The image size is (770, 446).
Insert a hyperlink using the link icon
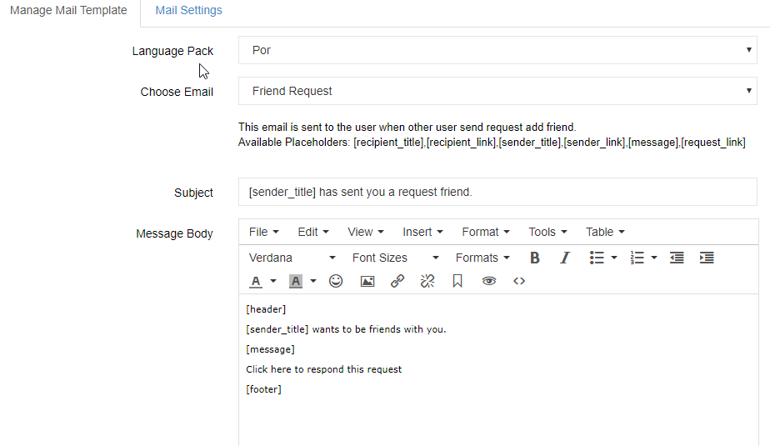point(397,281)
